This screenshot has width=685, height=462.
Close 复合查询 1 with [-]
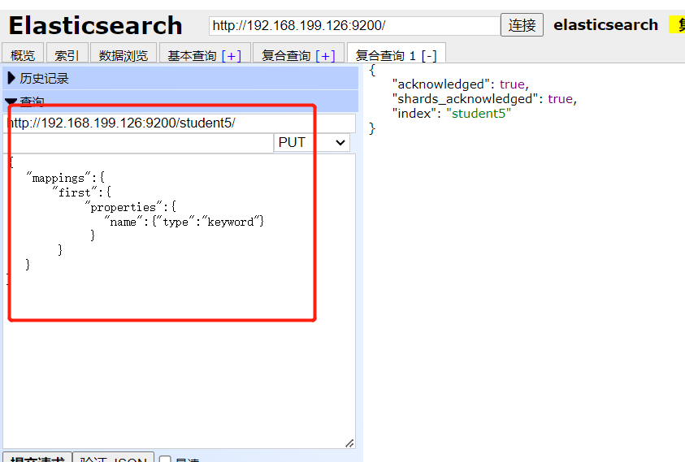click(x=429, y=56)
